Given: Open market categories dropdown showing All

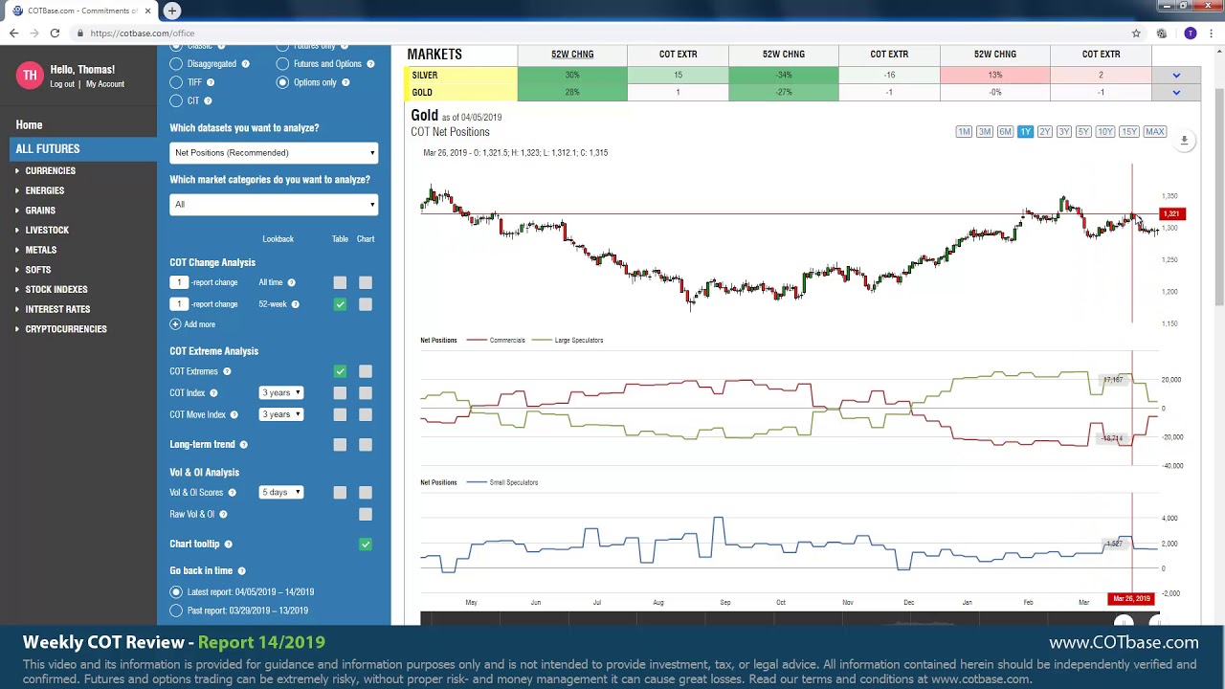Looking at the screenshot, I should (274, 205).
